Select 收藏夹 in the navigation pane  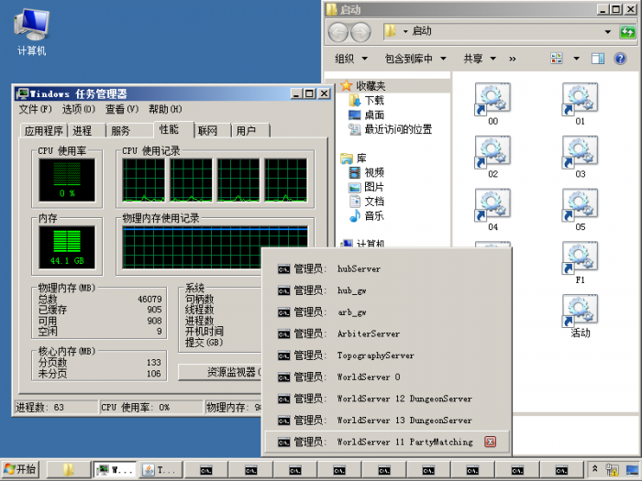pyautogui.click(x=363, y=86)
